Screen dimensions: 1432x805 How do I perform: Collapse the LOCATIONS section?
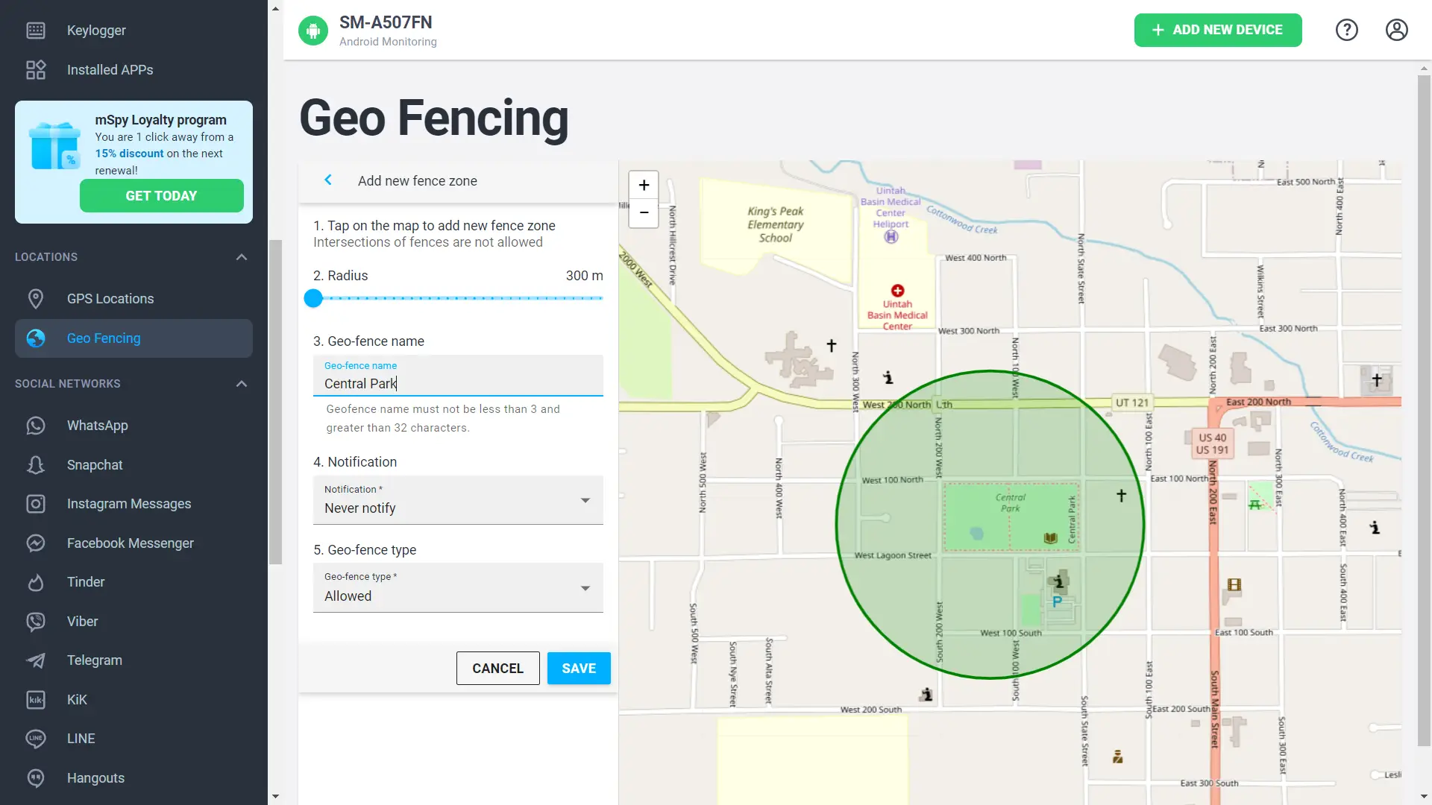coord(242,257)
